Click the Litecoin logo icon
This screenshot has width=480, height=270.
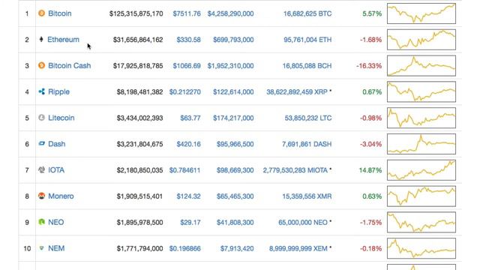click(41, 118)
